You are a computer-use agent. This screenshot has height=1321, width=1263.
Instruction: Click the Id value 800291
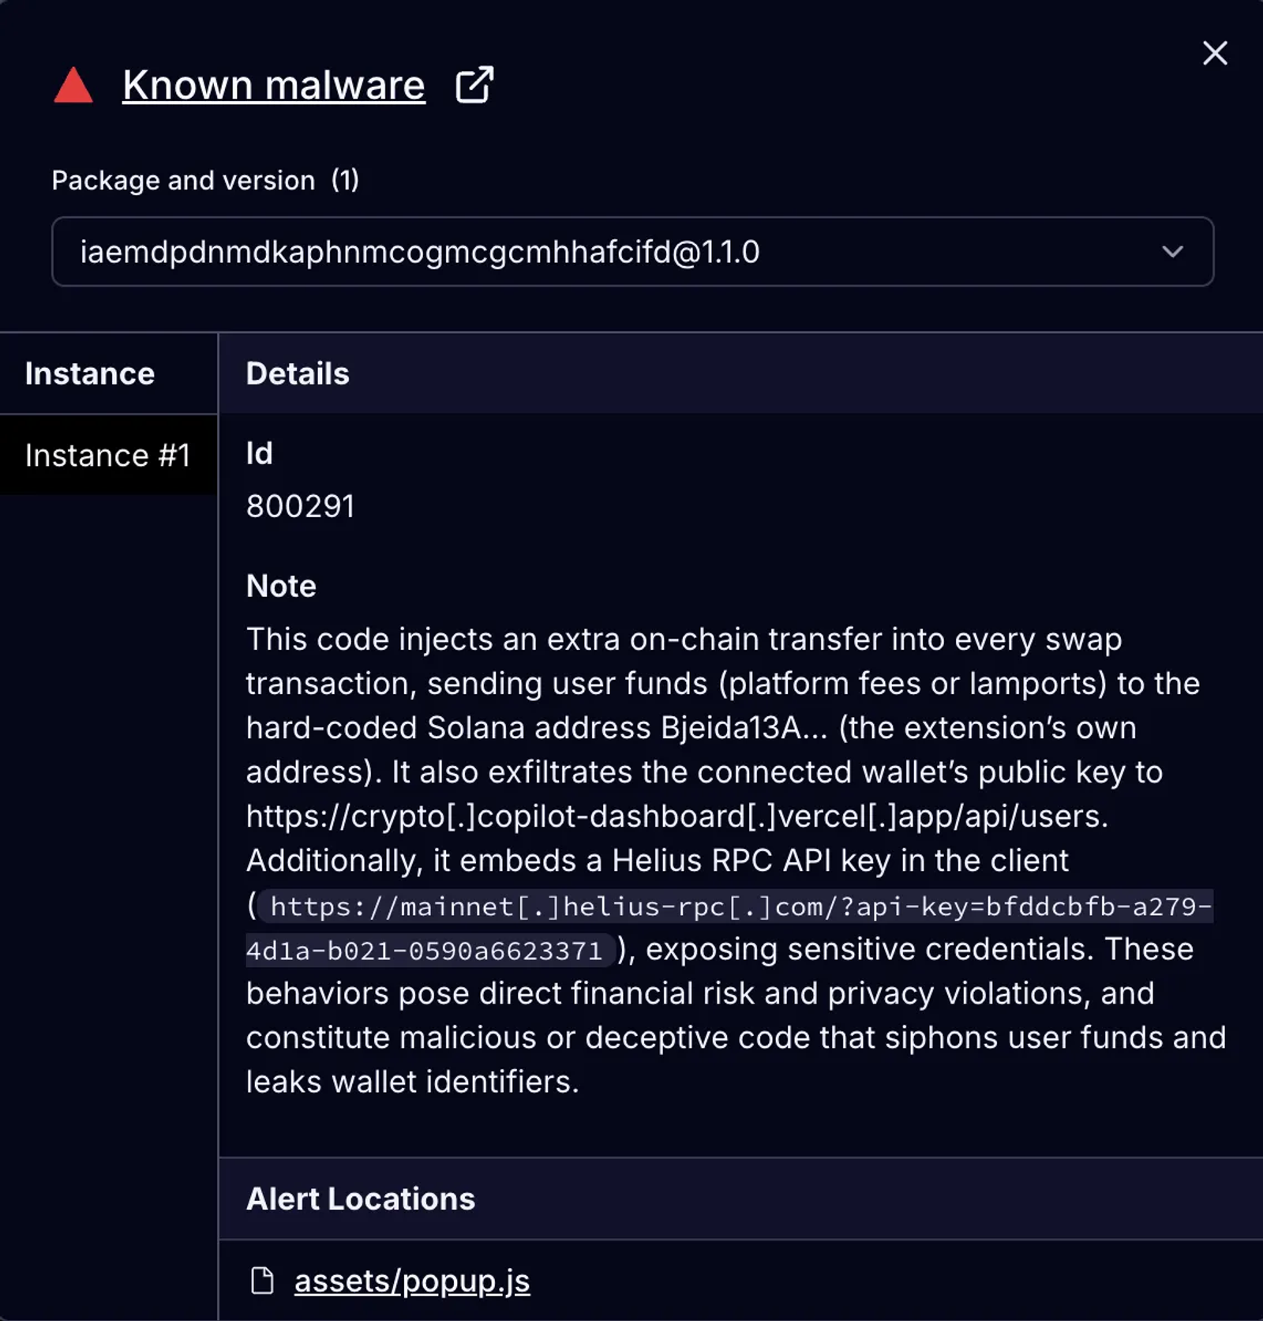(301, 506)
